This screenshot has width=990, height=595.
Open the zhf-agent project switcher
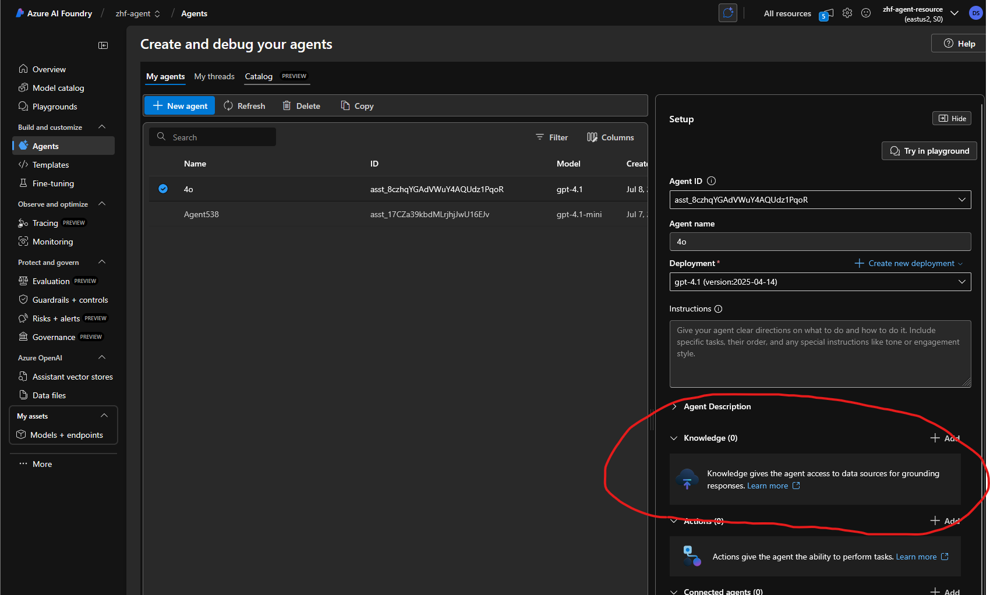(137, 13)
